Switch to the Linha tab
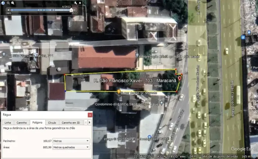Image resolution: width=258 pixels, height=159 pixels. tap(8, 123)
